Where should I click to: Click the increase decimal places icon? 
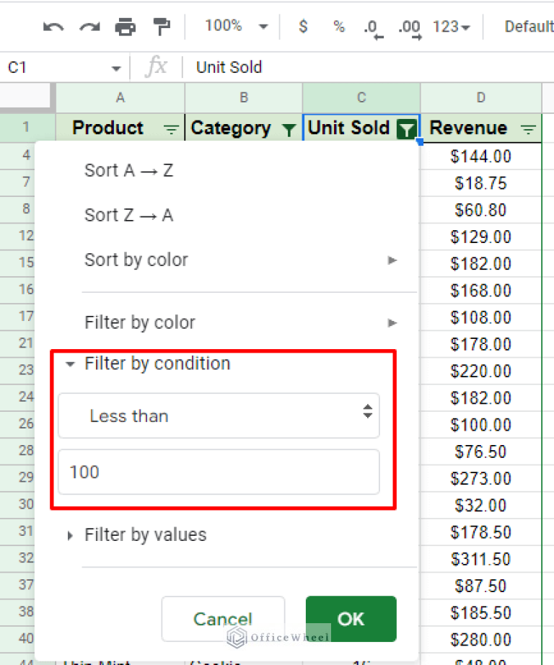(408, 27)
